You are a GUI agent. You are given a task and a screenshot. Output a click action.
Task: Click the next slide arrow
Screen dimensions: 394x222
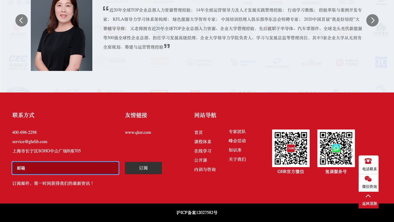point(372,20)
